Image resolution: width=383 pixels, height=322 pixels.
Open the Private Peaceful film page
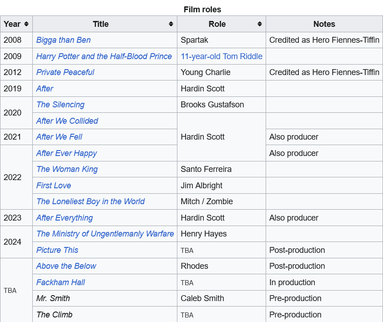pos(65,72)
